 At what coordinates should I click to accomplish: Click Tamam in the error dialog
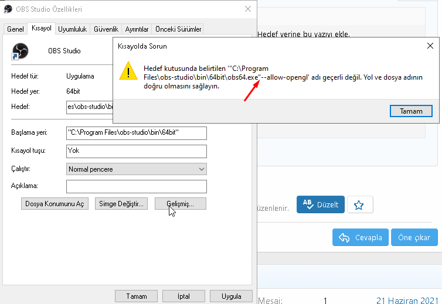pos(411,111)
